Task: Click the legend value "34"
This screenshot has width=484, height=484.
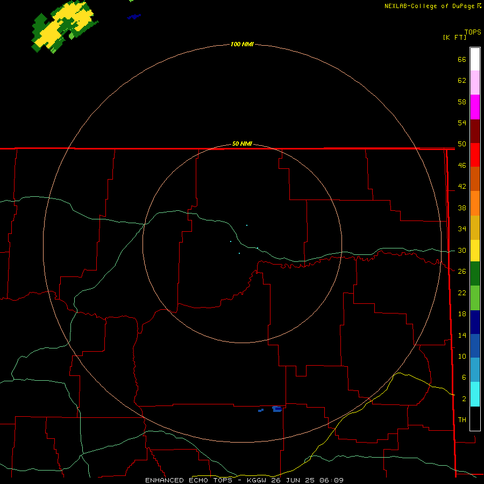Action: pyautogui.click(x=462, y=229)
